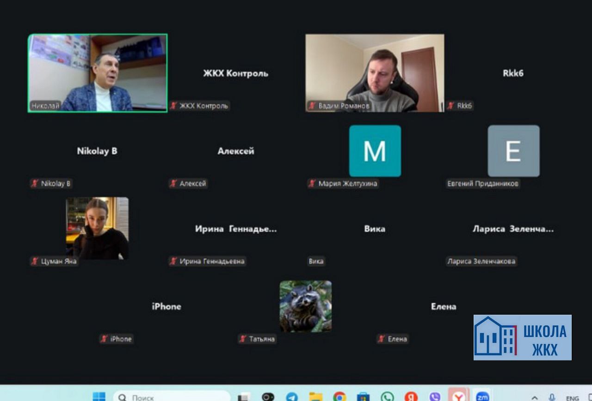Select Вадим Романов's video tile
592x401 pixels.
(375, 73)
